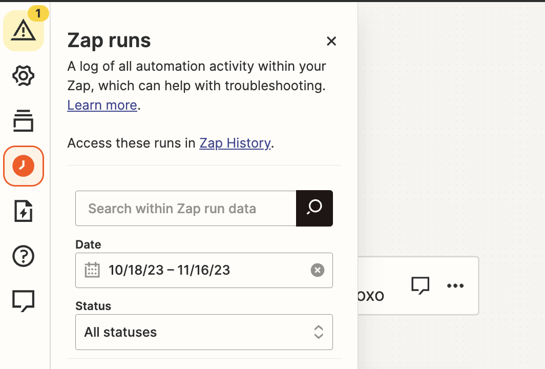The height and width of the screenshot is (369, 545).
Task: Click the Zap runs heading text
Action: [109, 40]
